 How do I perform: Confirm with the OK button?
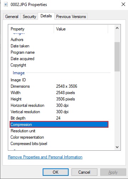click(55, 172)
